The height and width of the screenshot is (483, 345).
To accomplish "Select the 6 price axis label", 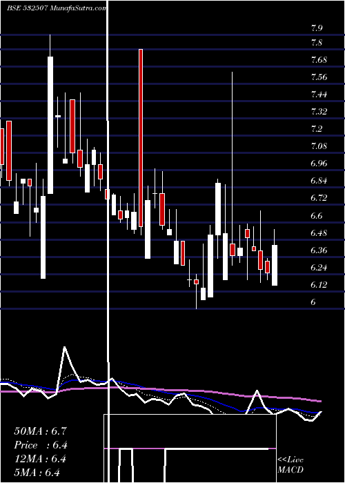I will 313,302.
